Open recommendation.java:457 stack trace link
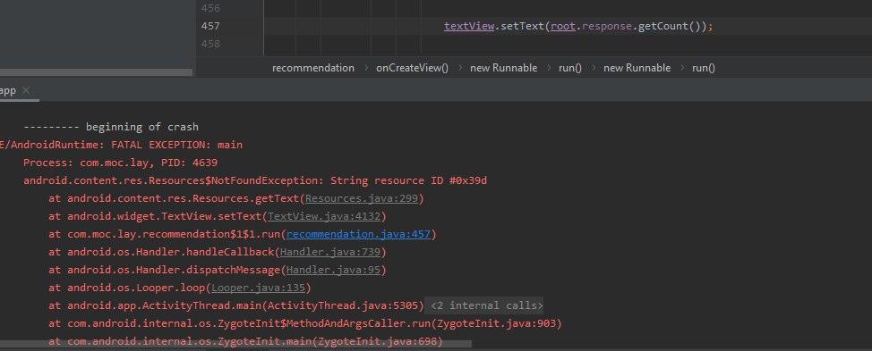Viewport: 872px width, 351px height. coord(358,234)
